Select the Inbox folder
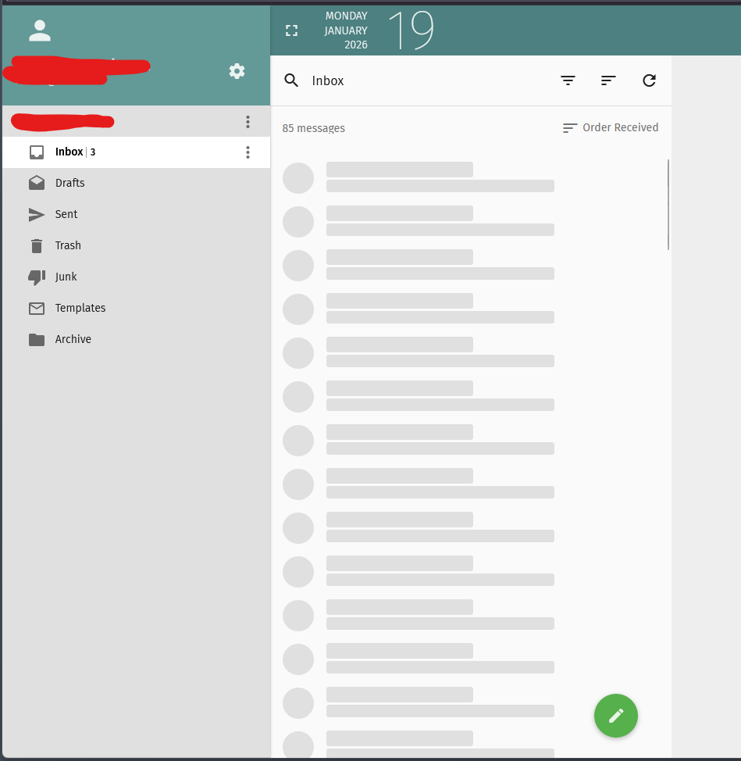Screen dimensions: 741x761 pyautogui.click(x=137, y=152)
